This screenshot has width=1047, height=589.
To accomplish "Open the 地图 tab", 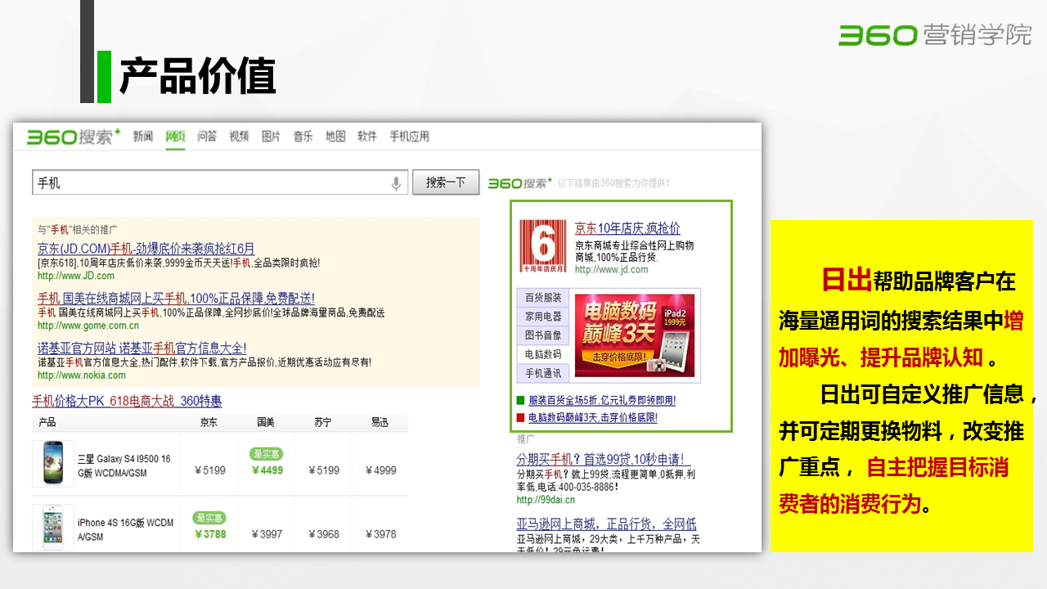I will click(x=335, y=137).
